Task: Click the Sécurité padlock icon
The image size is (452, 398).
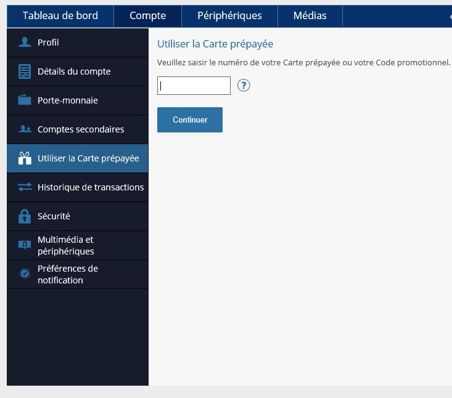Action: point(25,216)
